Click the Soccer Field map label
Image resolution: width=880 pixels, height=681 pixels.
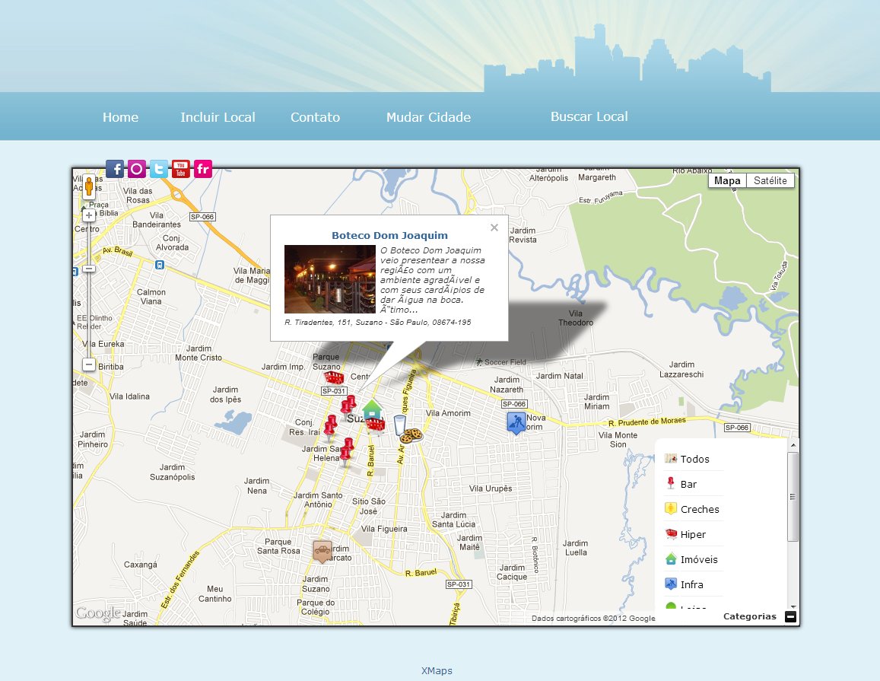coord(500,362)
